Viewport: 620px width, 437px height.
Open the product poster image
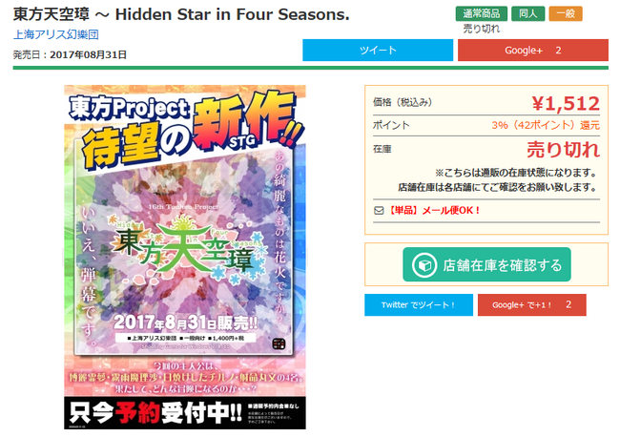click(x=185, y=257)
